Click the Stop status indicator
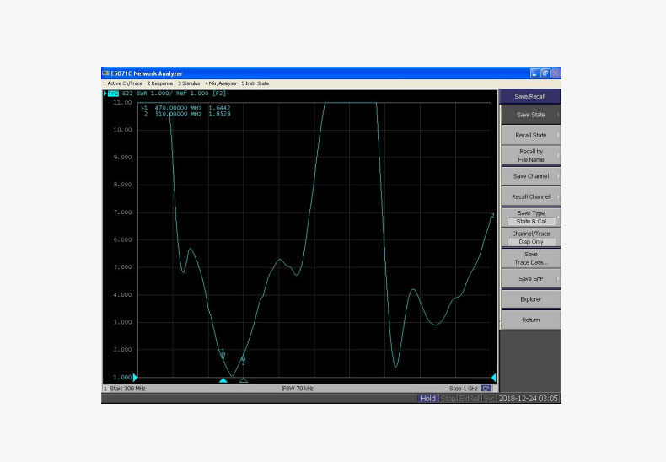 pyautogui.click(x=448, y=398)
